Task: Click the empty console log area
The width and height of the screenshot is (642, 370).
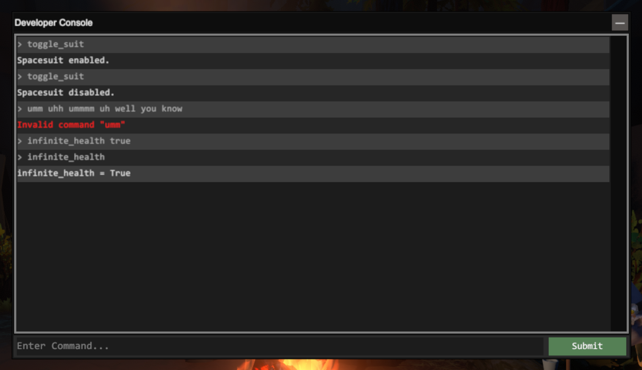Action: 313,256
